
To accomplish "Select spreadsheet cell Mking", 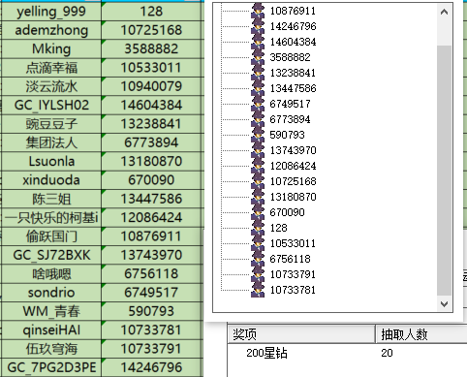I will (x=51, y=48).
